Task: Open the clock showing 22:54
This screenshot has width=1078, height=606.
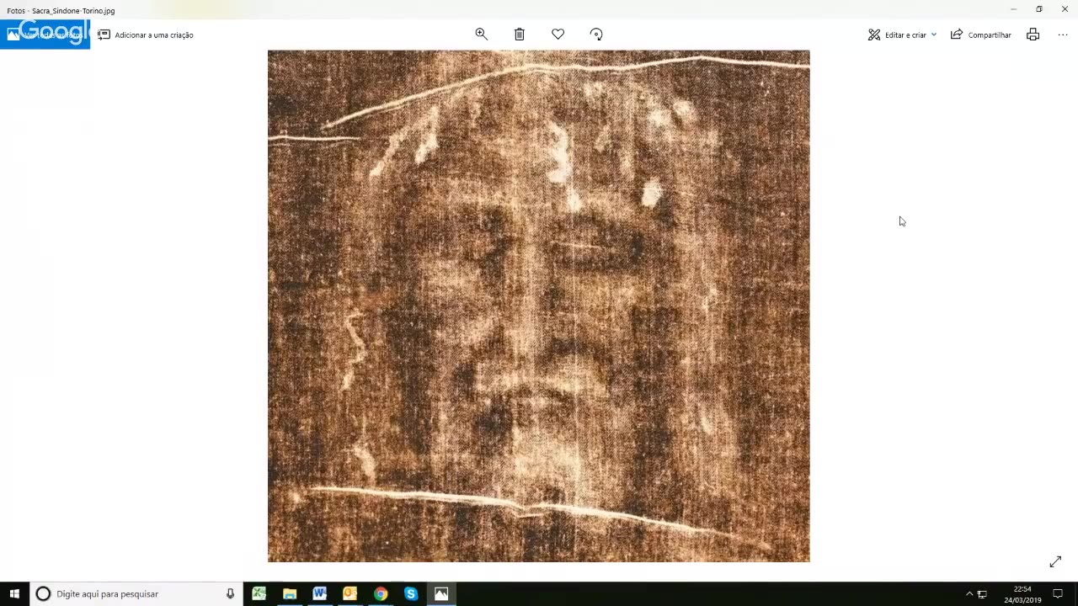Action: (1022, 594)
